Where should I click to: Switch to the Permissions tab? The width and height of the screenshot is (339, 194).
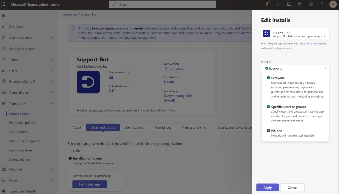coord(163,127)
